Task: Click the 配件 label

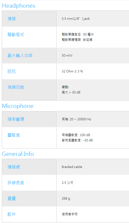Action: (12, 214)
